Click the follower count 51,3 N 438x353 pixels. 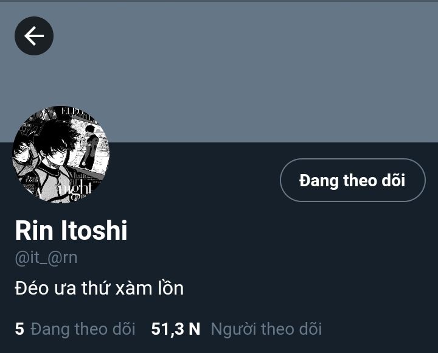[176, 329]
